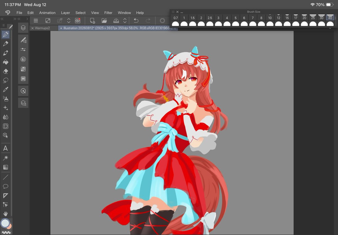Viewport: 338px width, 235px height.
Task: Switch to the Illustration 20260812 canvas tab
Action: 118,28
